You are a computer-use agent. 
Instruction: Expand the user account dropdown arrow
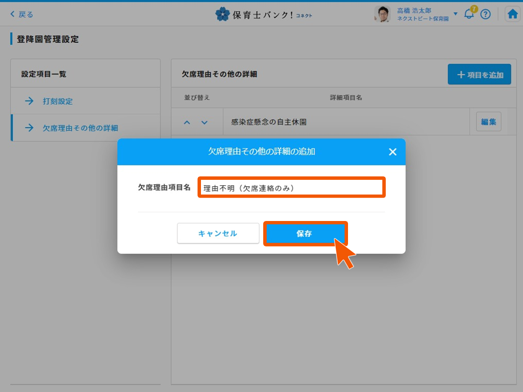[455, 14]
